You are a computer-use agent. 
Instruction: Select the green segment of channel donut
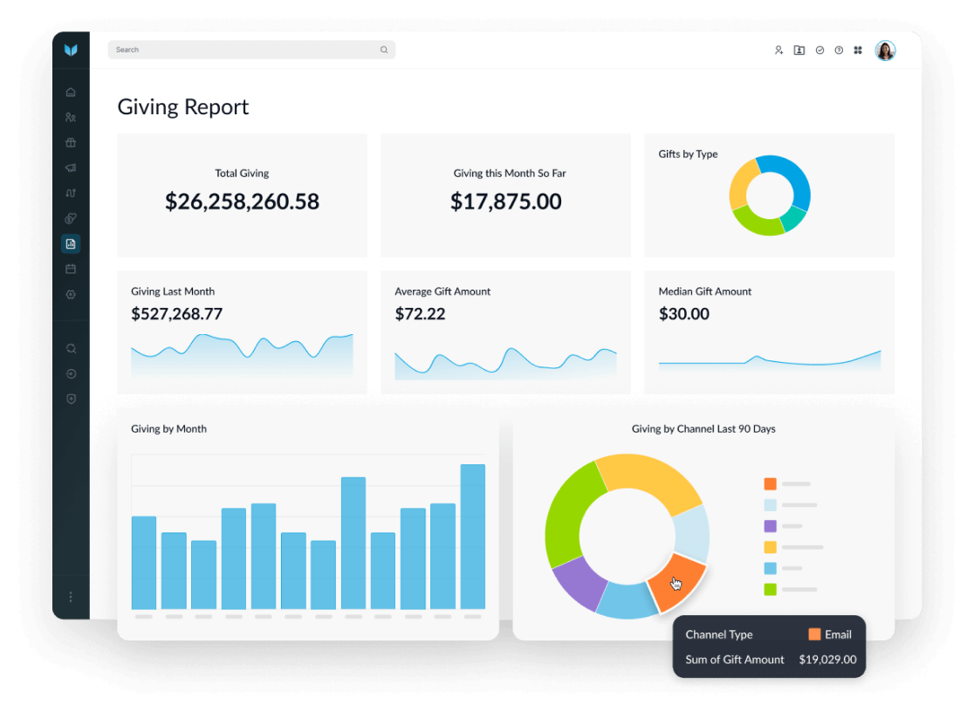[566, 515]
